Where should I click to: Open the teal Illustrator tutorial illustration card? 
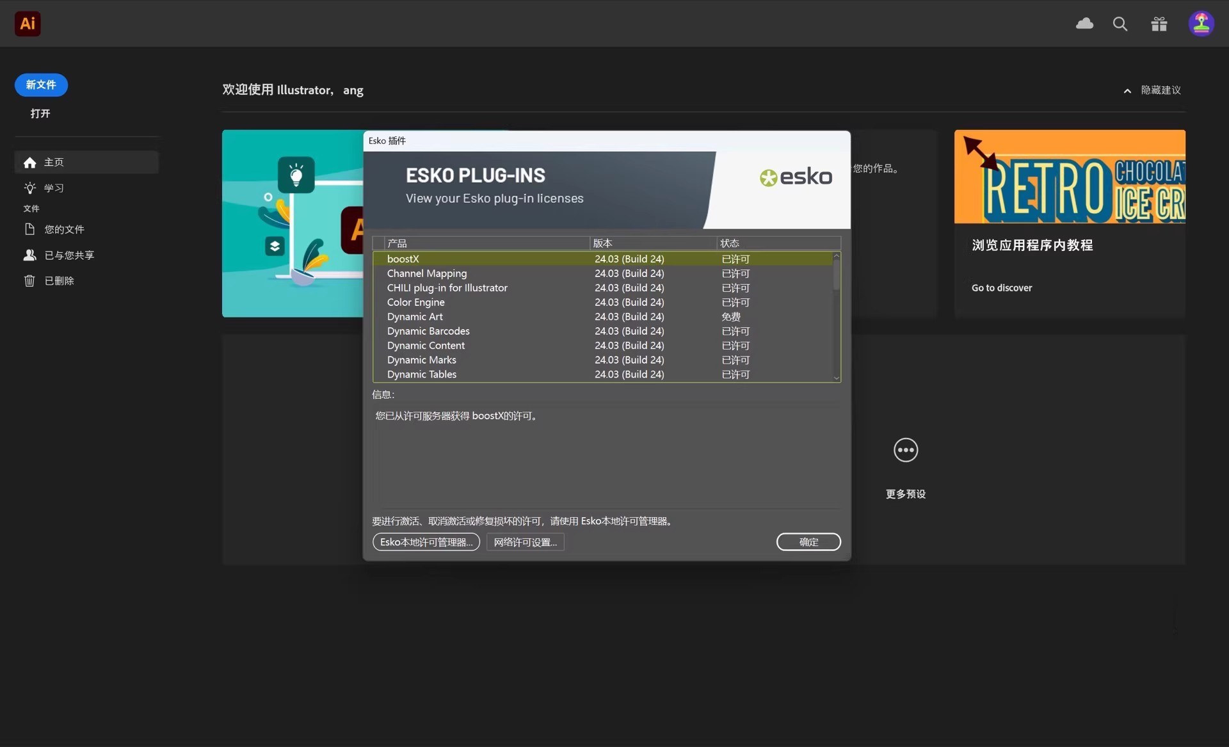coord(293,223)
